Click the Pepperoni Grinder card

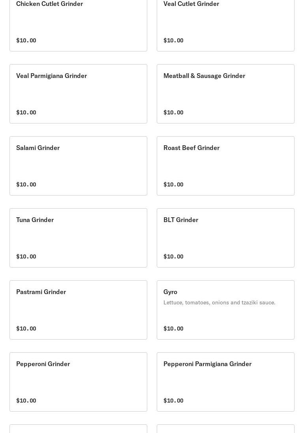(x=78, y=382)
